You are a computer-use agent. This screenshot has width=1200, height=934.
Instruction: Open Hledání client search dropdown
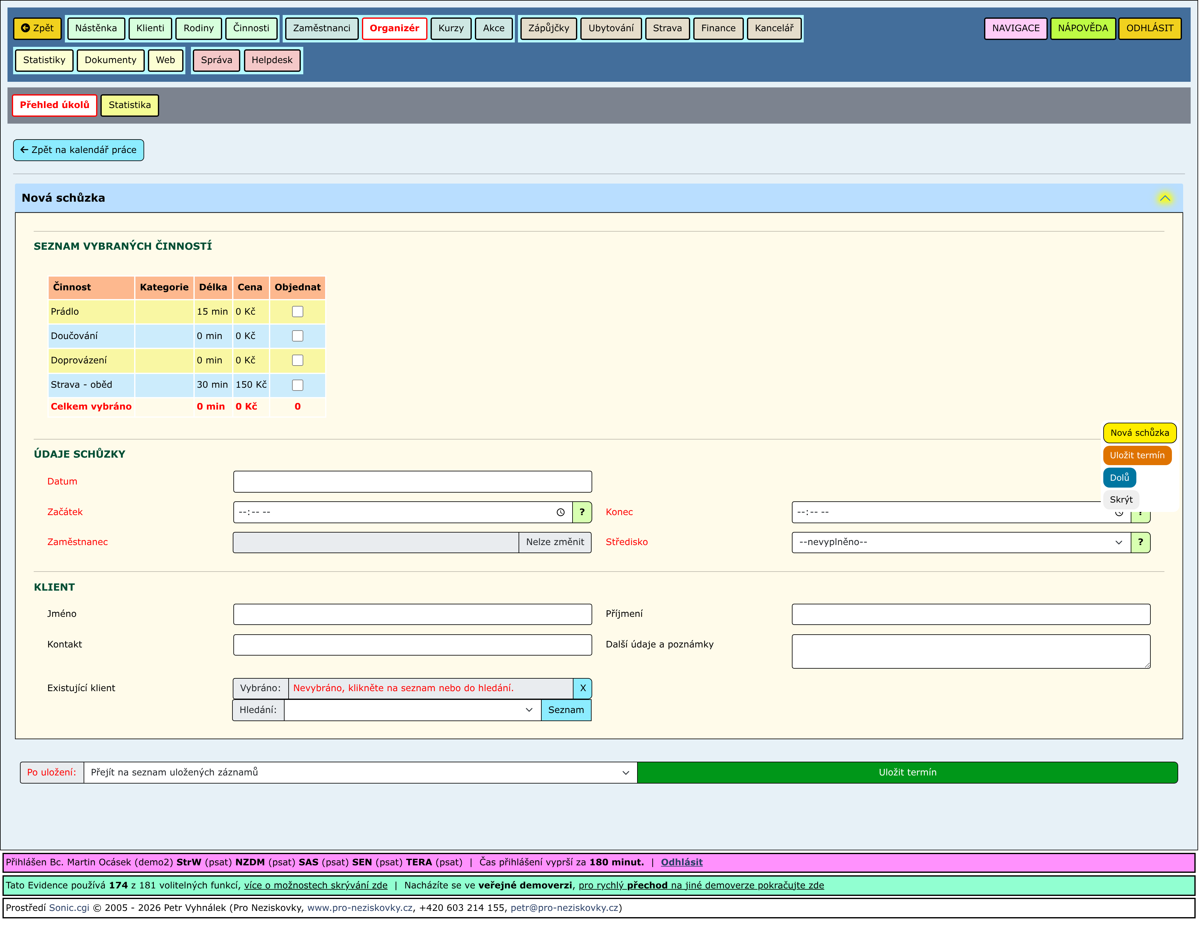(413, 710)
